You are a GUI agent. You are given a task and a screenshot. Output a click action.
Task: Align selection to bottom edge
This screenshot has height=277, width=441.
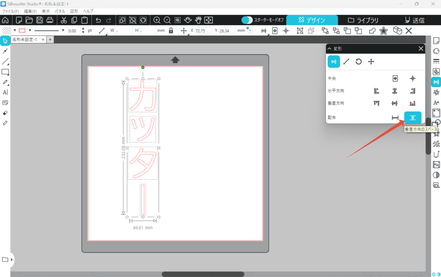tap(412, 103)
